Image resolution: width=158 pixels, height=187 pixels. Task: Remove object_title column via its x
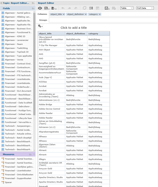[x=64, y=14]
